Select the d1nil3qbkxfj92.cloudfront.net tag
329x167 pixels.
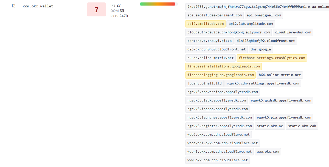(266, 41)
